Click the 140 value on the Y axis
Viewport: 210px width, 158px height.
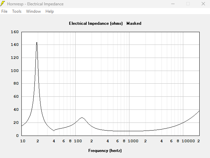pos(15,45)
